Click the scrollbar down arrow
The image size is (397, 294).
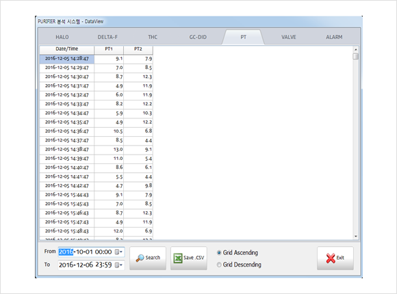point(356,237)
